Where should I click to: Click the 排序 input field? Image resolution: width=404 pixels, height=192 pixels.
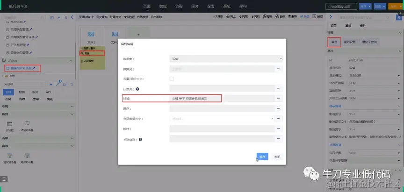[222, 108]
